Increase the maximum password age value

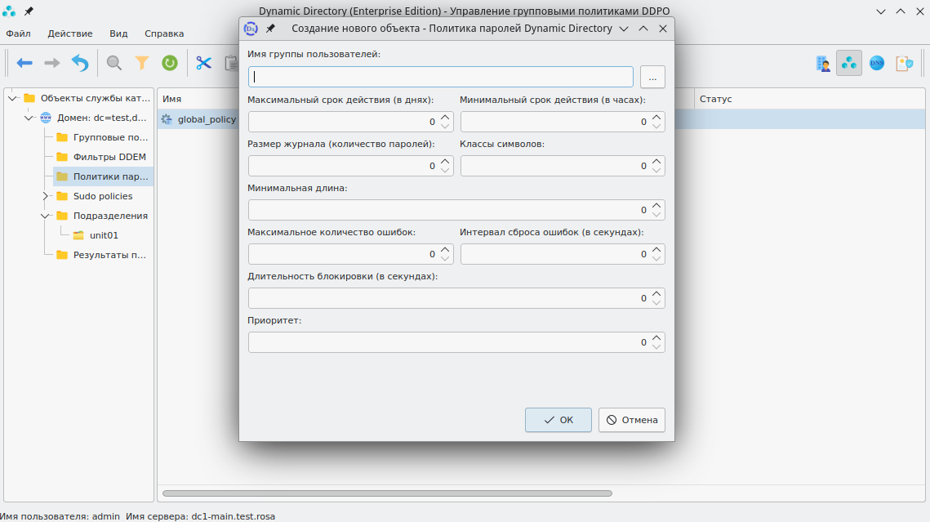445,118
